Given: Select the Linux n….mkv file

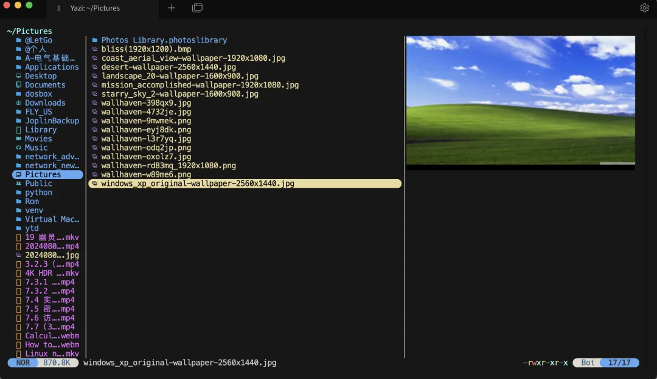Looking at the screenshot, I should (52, 354).
